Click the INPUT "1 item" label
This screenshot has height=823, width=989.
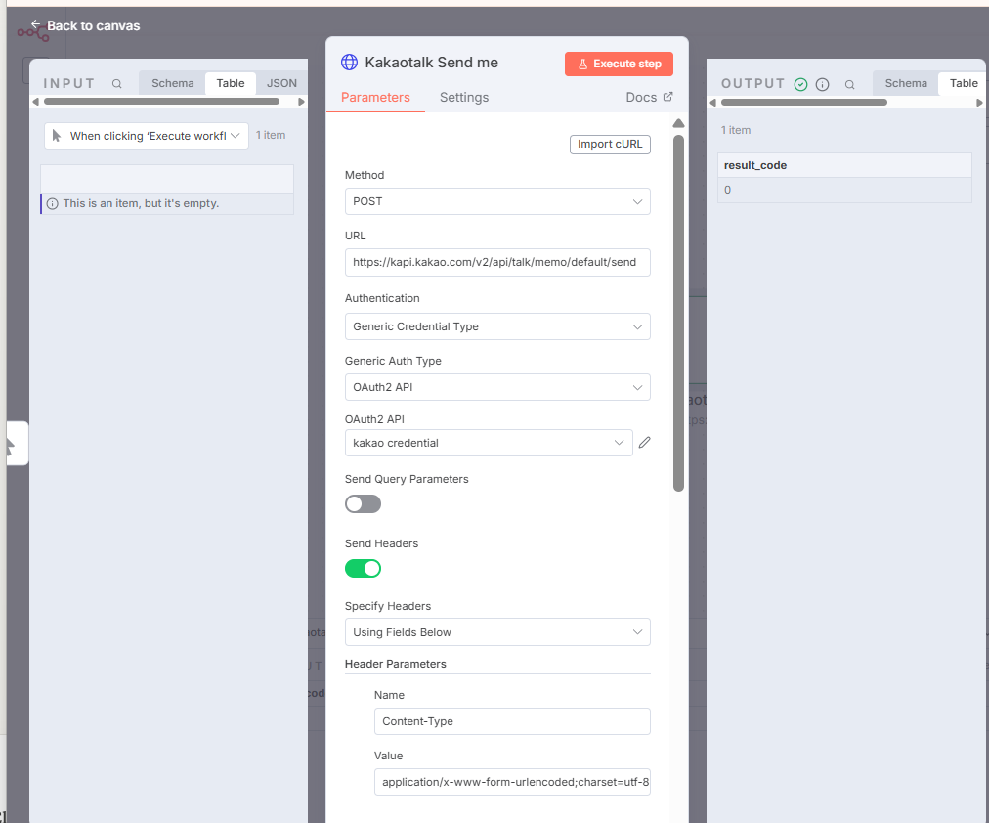pos(271,135)
